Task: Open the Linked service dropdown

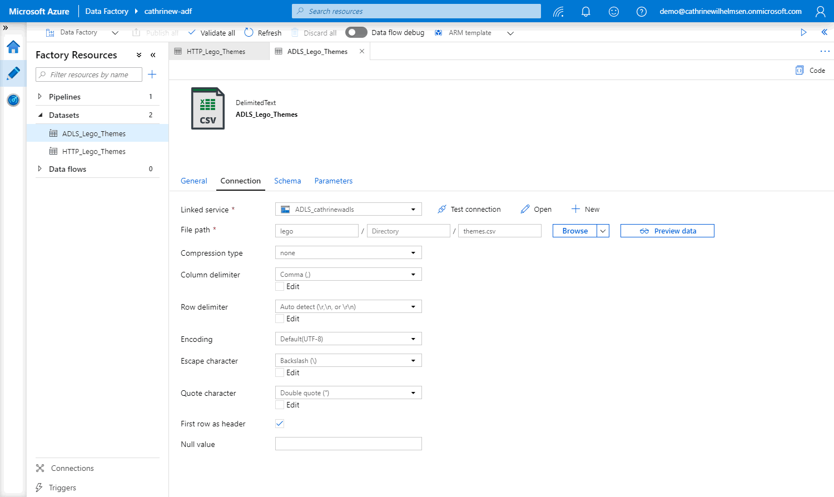Action: point(348,210)
